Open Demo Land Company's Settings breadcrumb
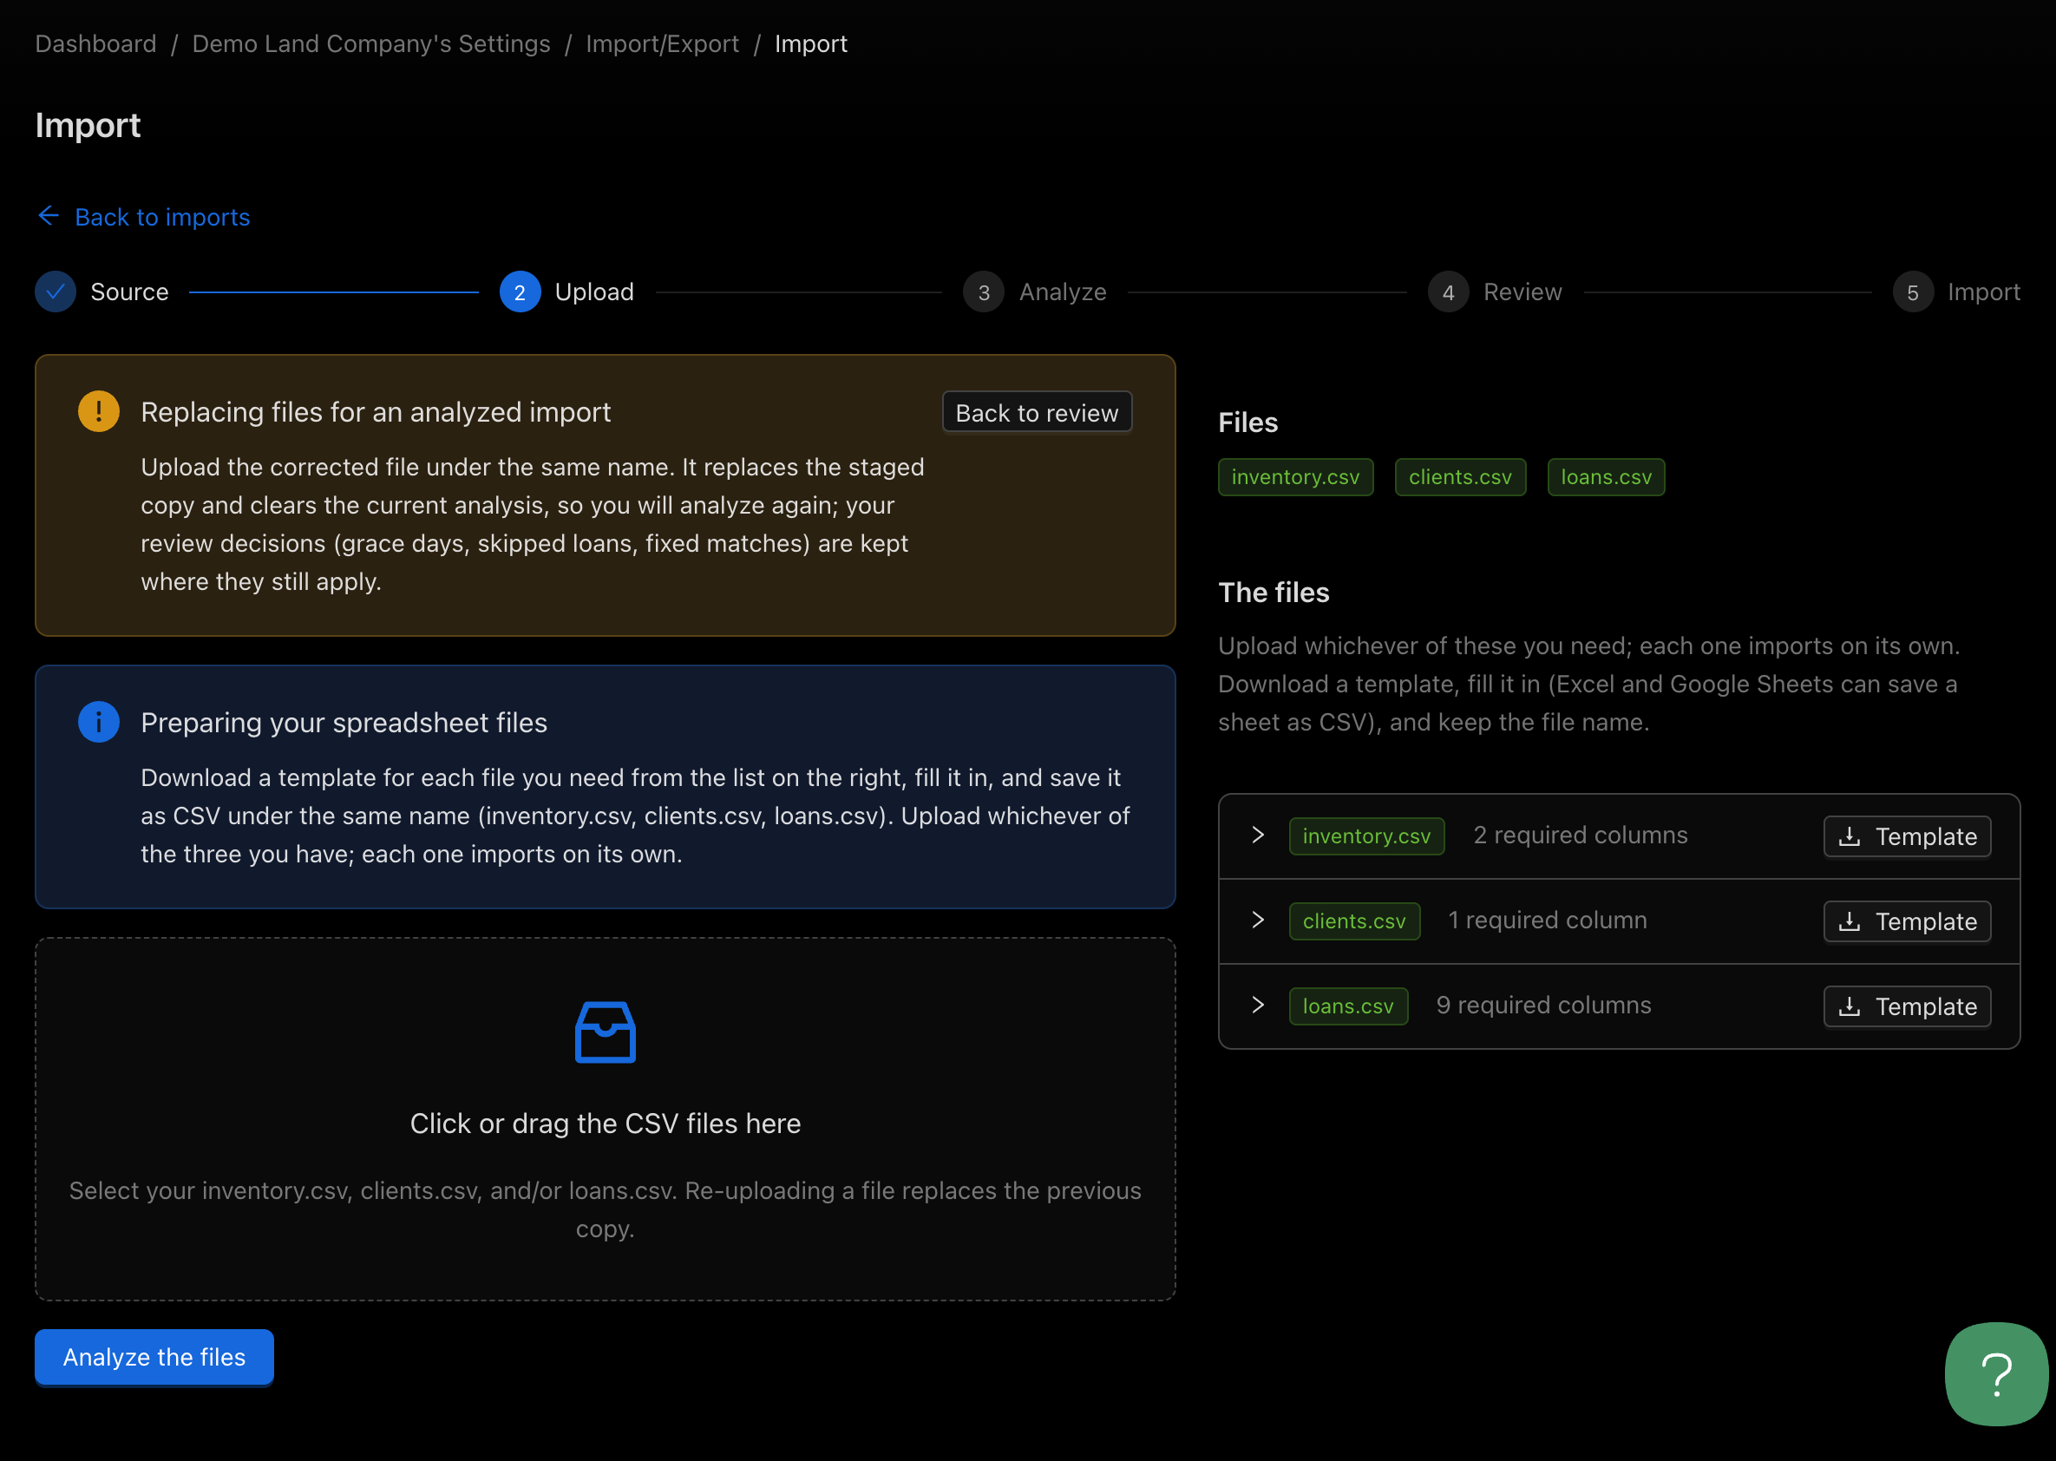2056x1461 pixels. pyautogui.click(x=371, y=43)
